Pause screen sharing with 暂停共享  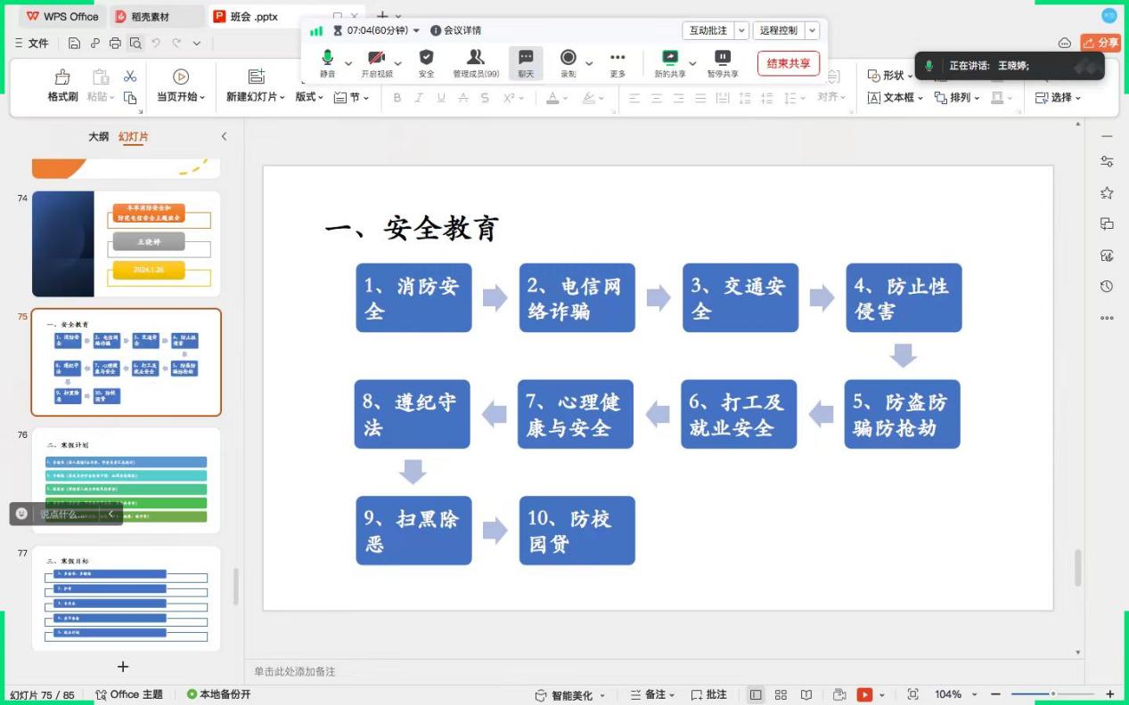click(722, 59)
